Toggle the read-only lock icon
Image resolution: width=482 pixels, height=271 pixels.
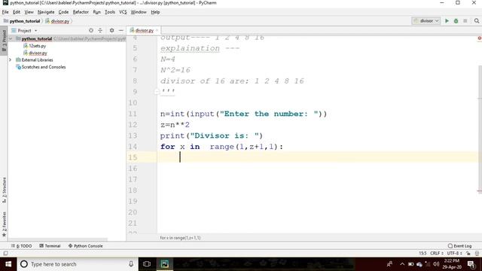(x=468, y=253)
